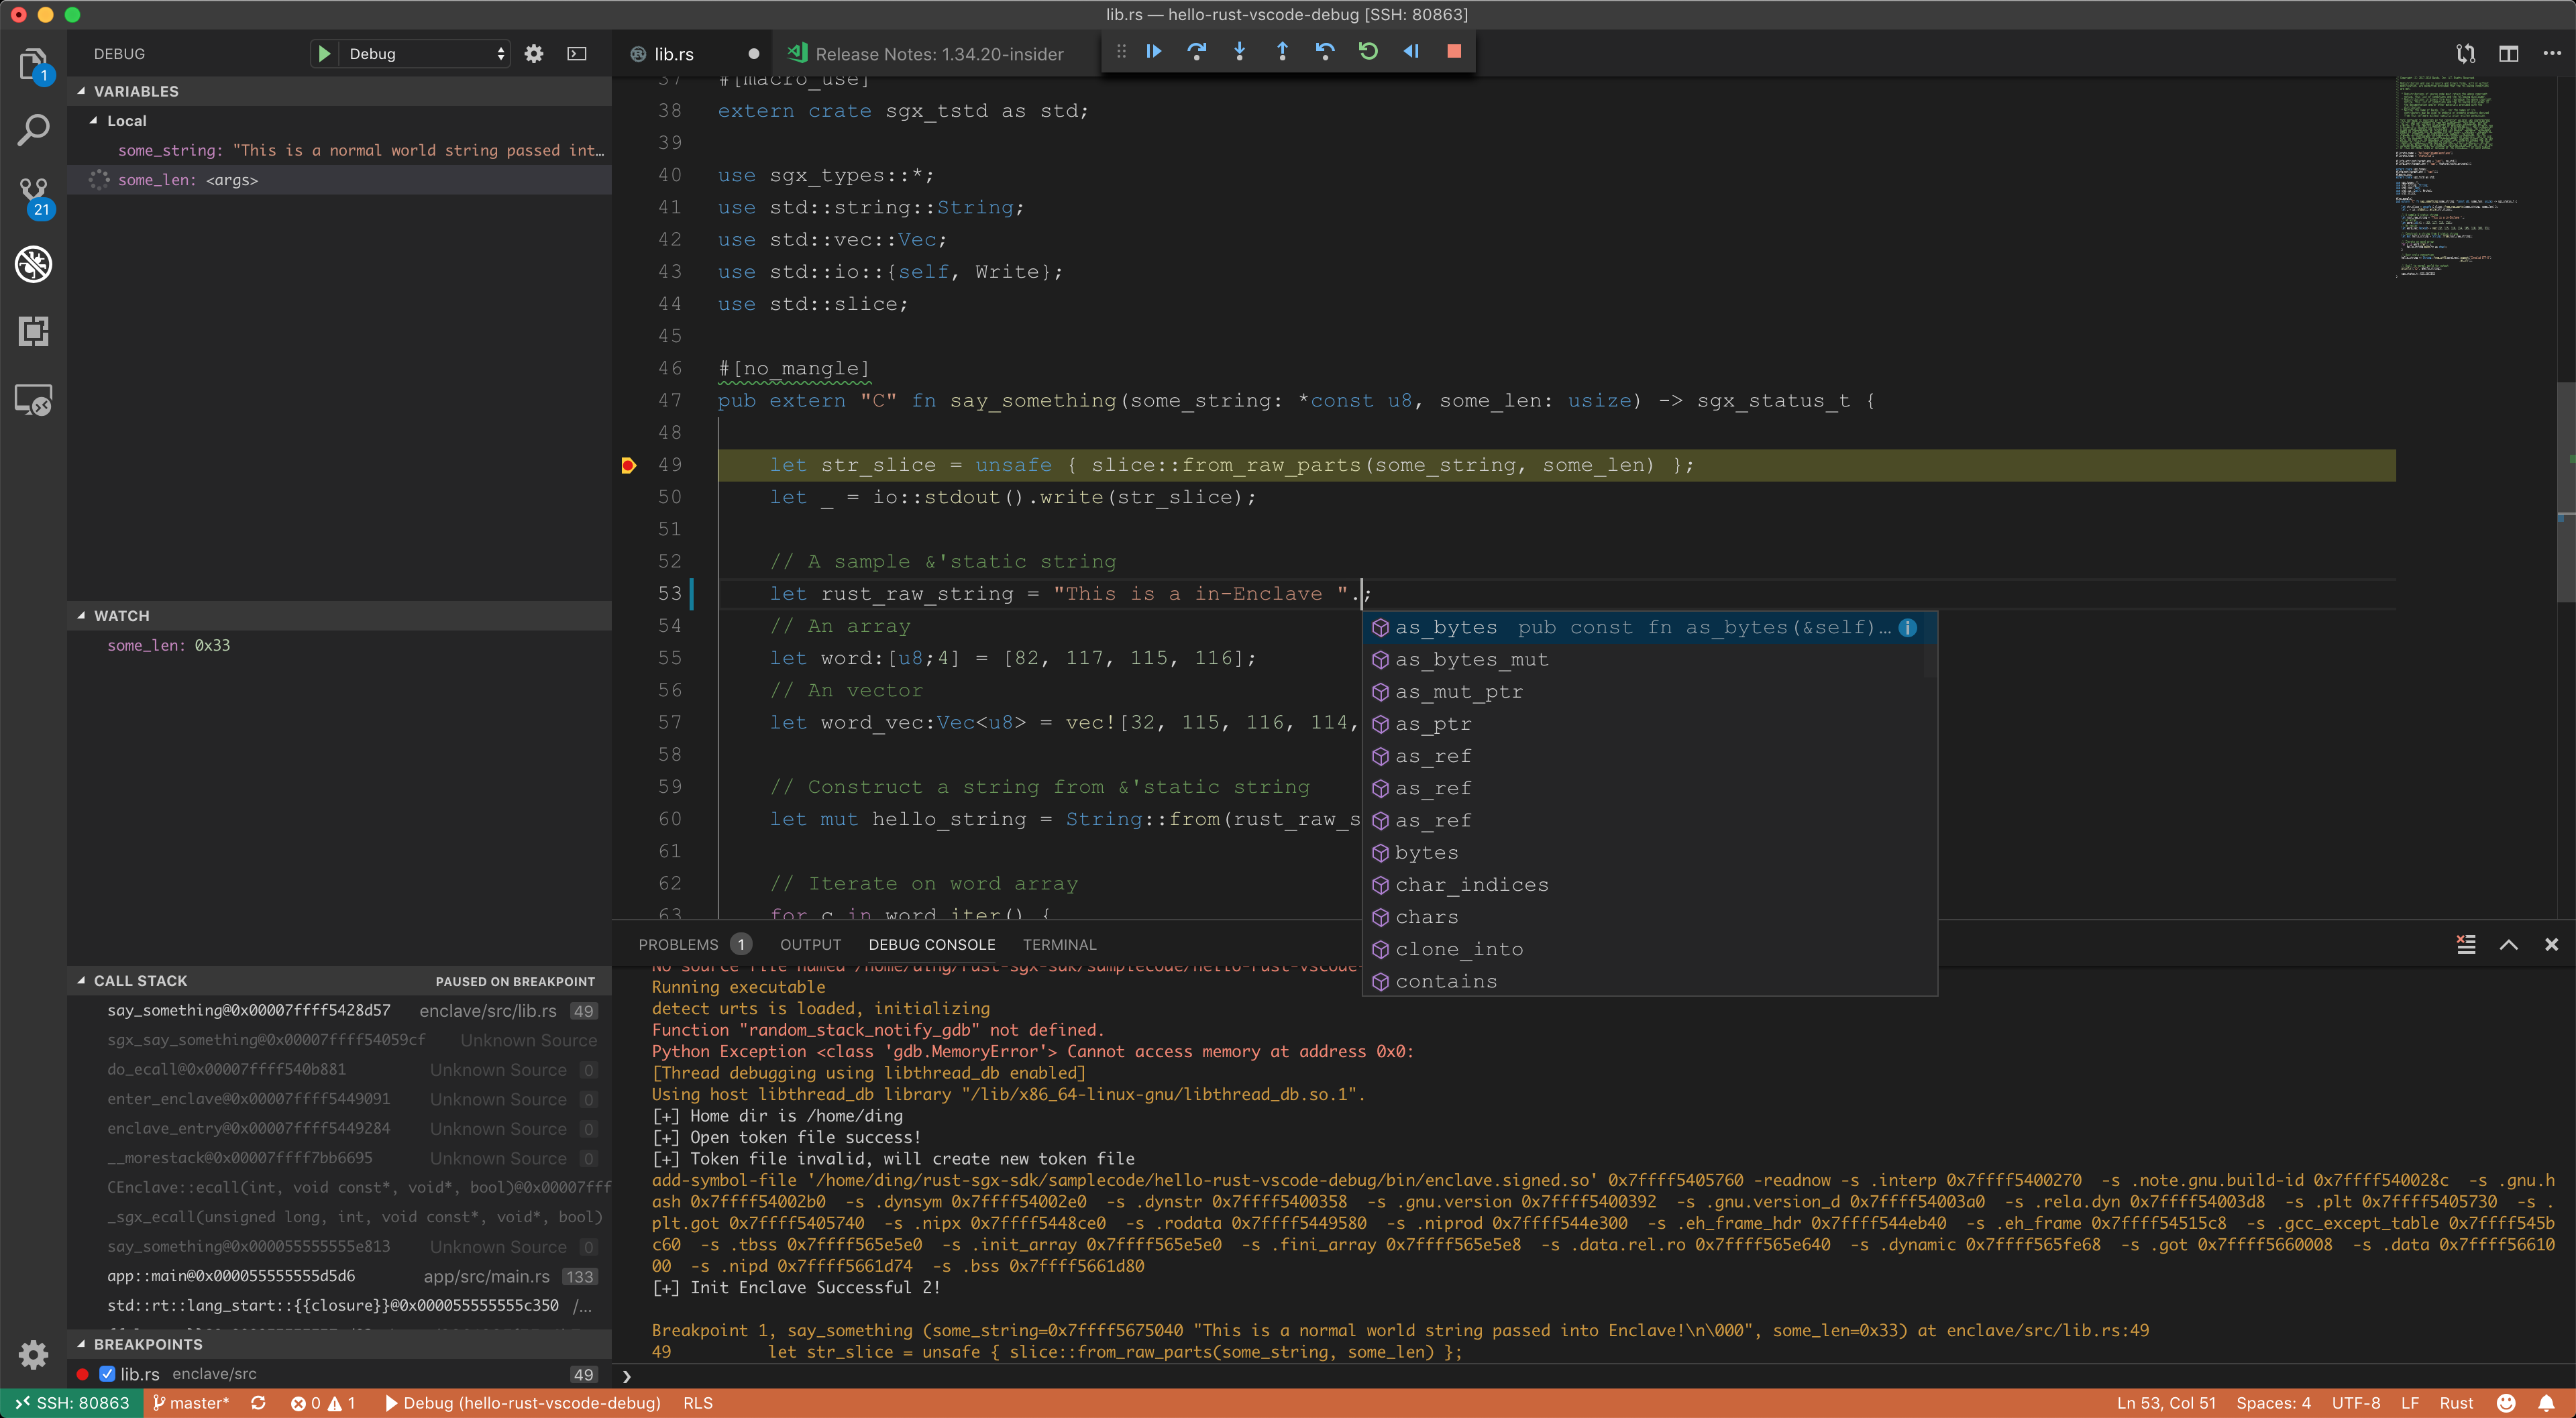Open the Debug configuration dropdown

[425, 54]
